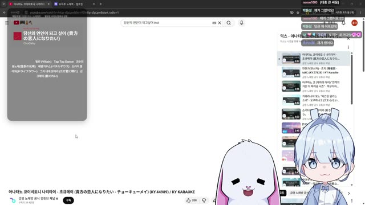This screenshot has height=205, width=365.
Task: Open the tab search dropdown arrow
Action: coord(3,4)
